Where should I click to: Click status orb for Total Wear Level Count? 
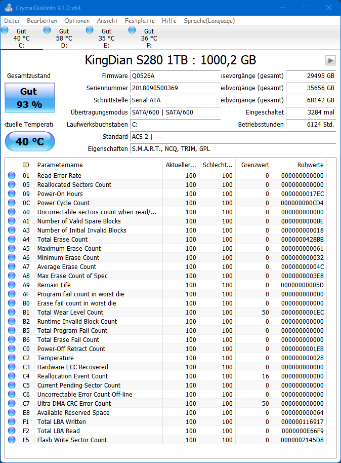12,312
